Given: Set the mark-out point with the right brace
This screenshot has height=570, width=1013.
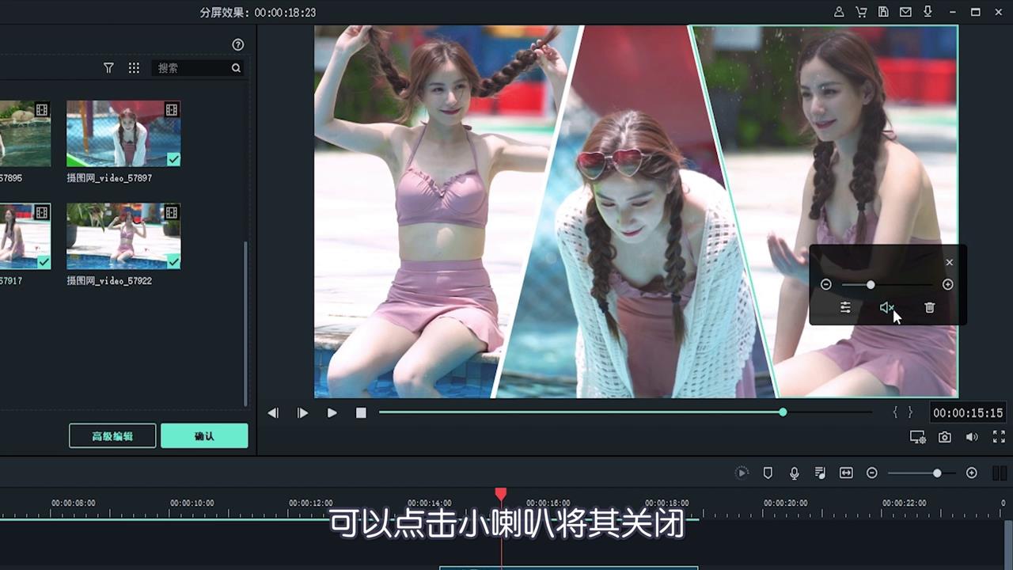Looking at the screenshot, I should point(910,412).
